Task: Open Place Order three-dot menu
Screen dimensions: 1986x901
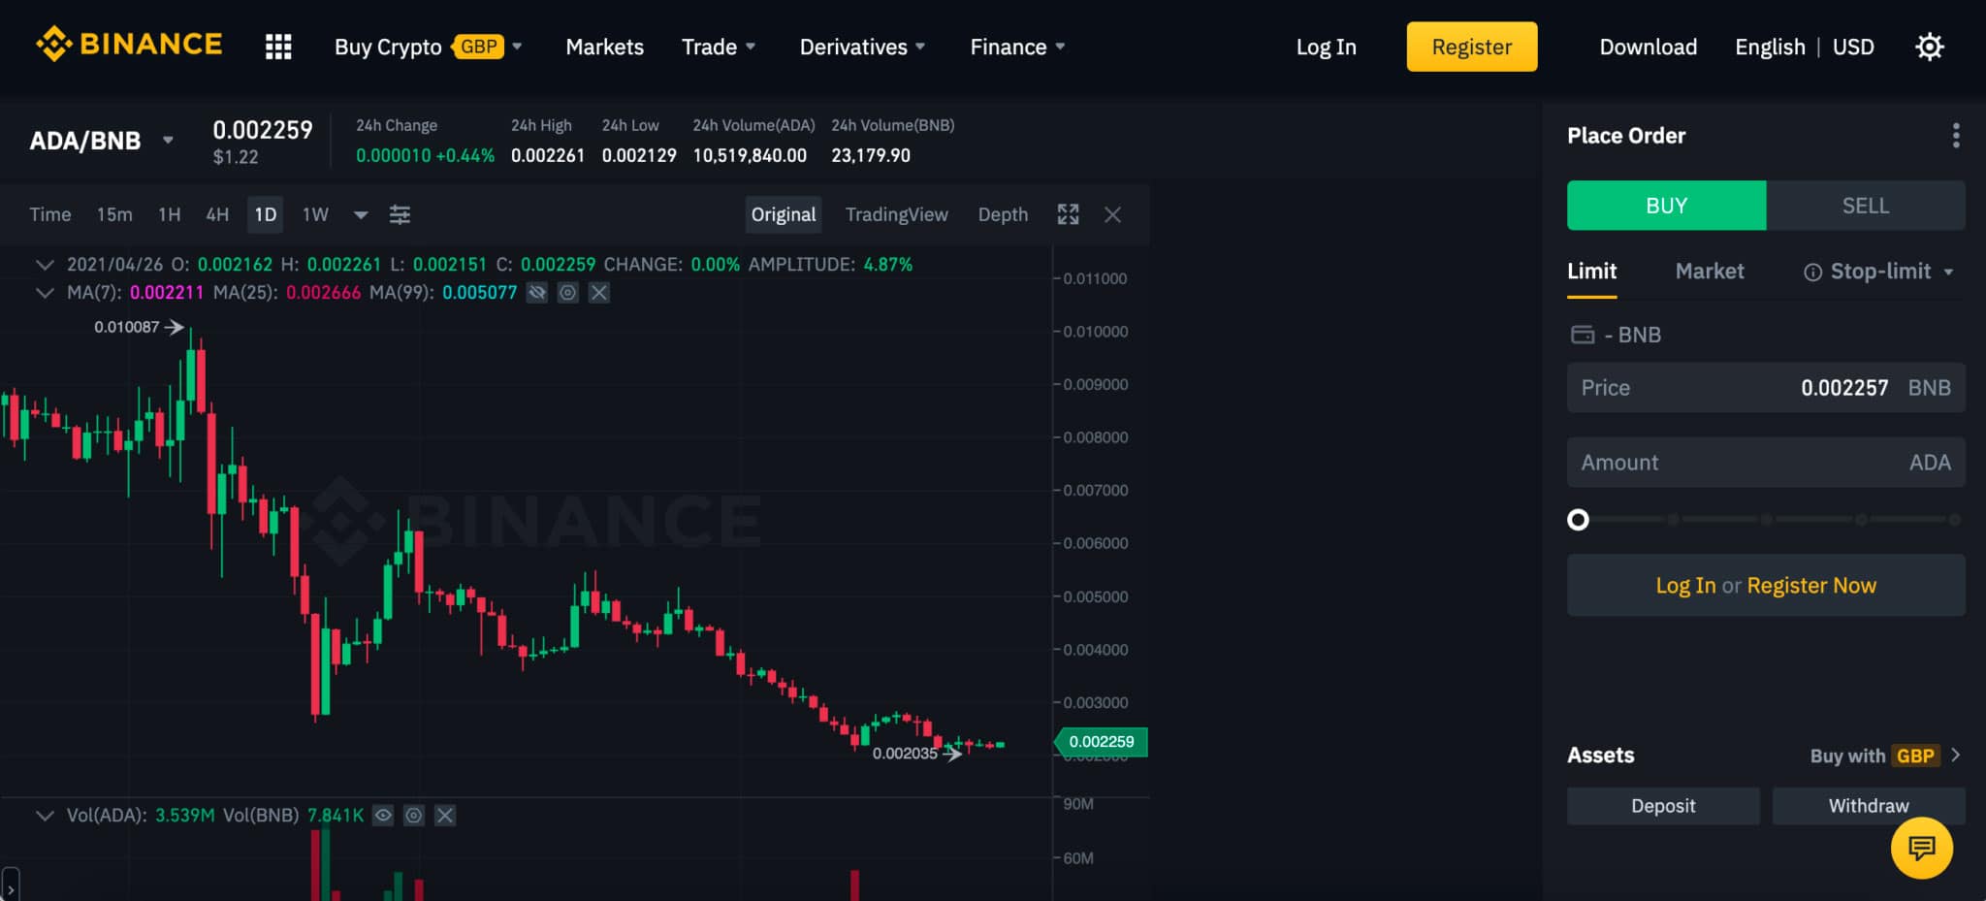Action: (1956, 136)
